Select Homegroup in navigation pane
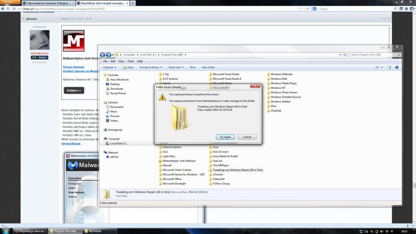The image size is (416, 234). (115, 130)
